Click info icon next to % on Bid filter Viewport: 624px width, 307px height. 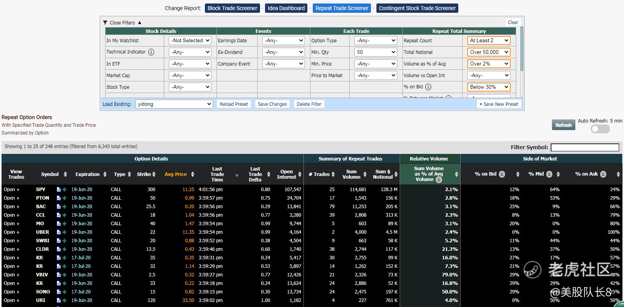point(428,87)
